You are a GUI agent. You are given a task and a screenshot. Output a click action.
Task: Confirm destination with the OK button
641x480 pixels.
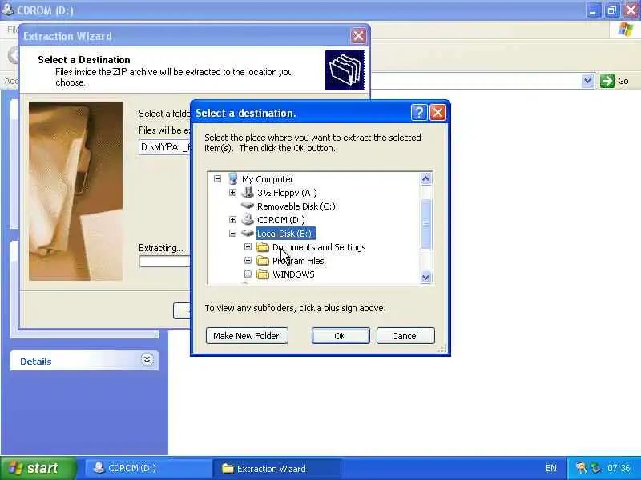pyautogui.click(x=341, y=335)
